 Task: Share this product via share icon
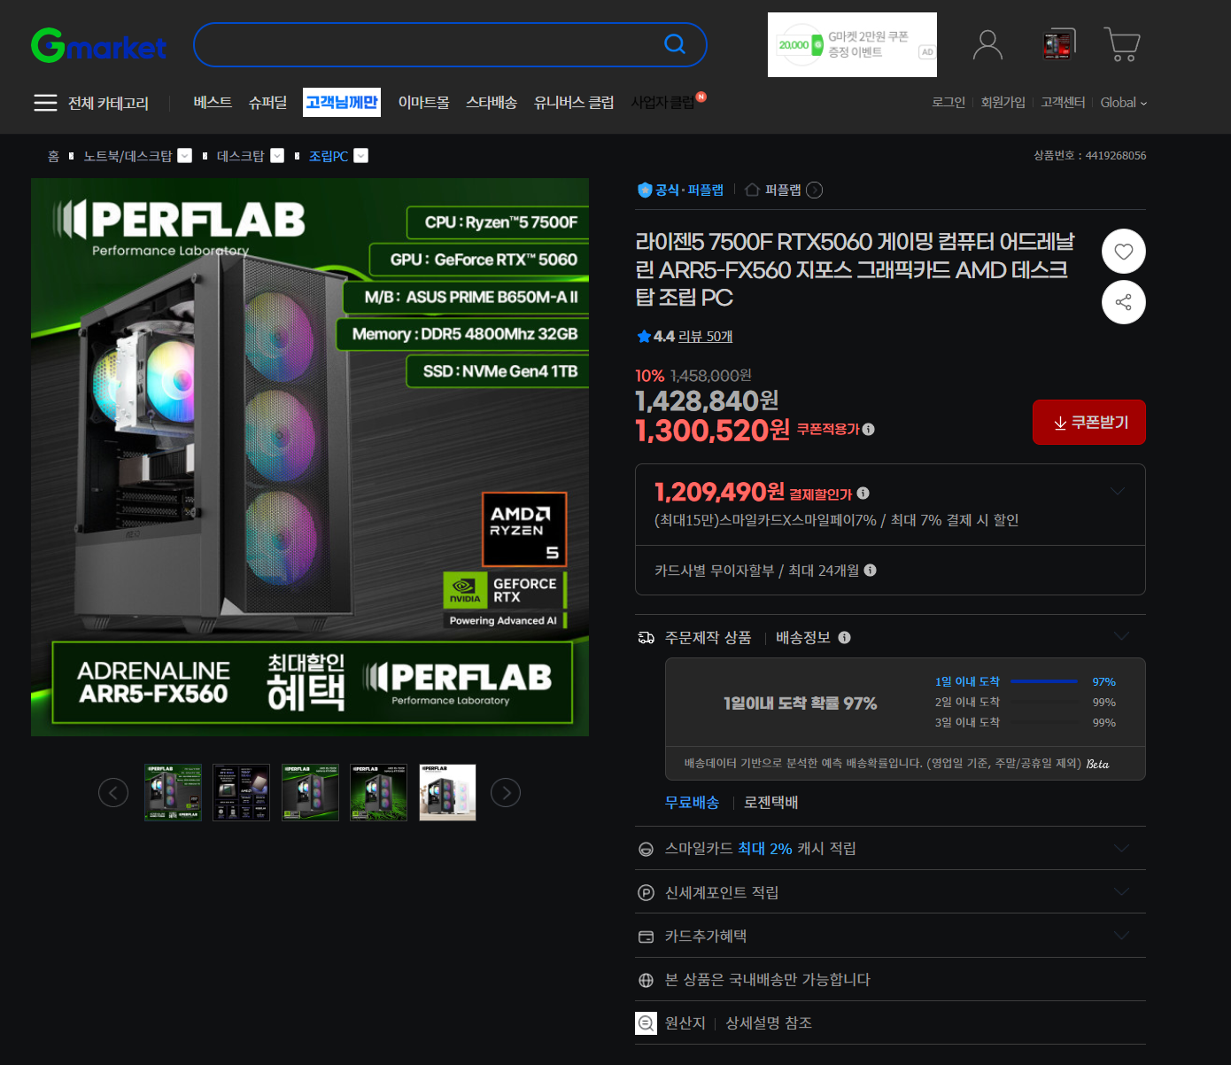[1123, 303]
